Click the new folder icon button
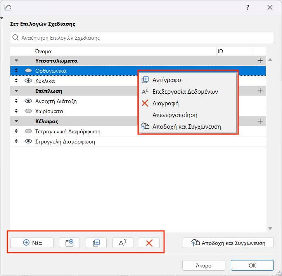Screen dimensions: 282x276 click(x=69, y=243)
